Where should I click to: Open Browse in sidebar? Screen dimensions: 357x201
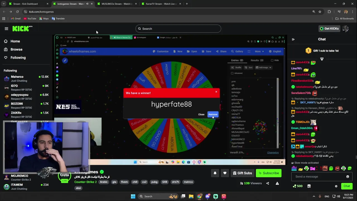(x=16, y=49)
